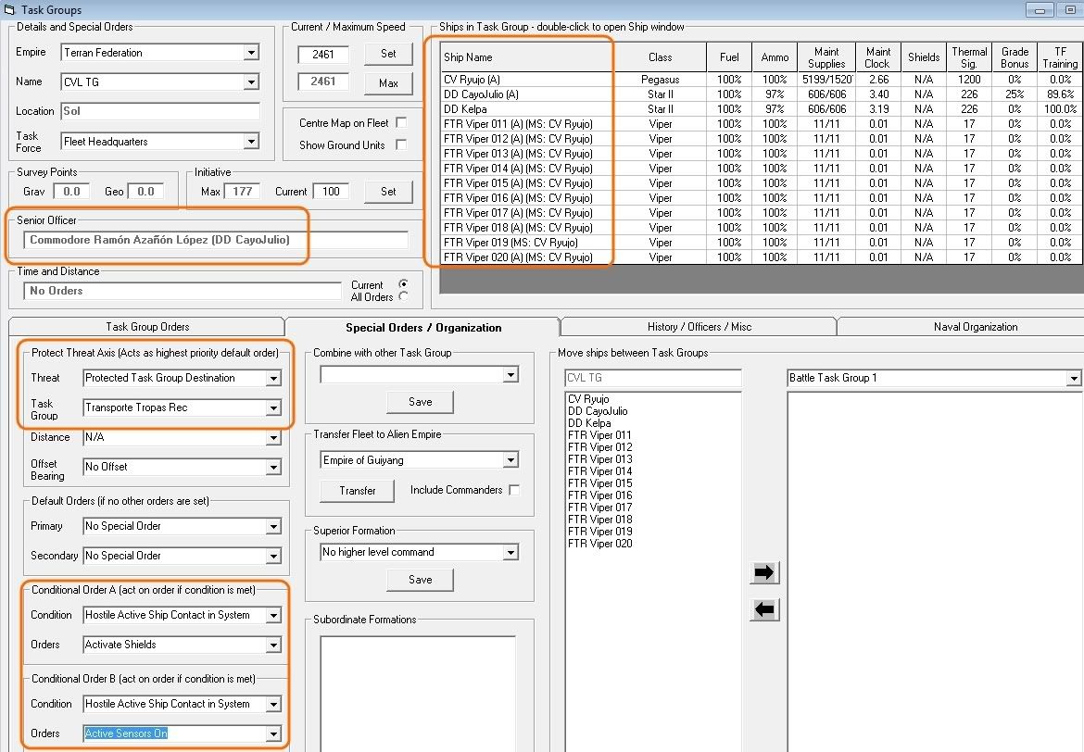This screenshot has height=752, width=1084.
Task: Select Special Orders / Organization tab
Action: point(423,327)
